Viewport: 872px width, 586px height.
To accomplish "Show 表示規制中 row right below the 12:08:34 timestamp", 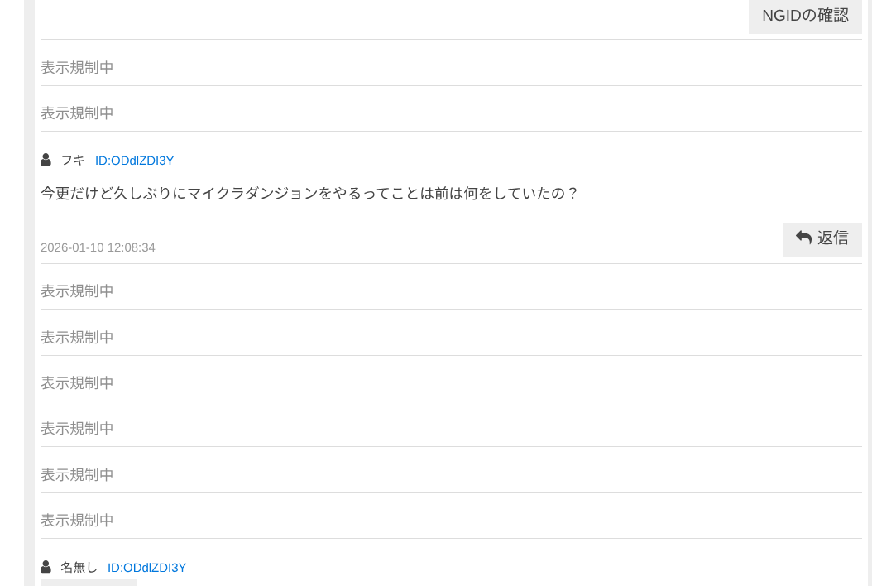I will click(x=77, y=291).
